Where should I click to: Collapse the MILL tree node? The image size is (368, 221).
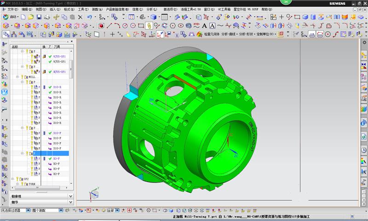(x=17, y=77)
